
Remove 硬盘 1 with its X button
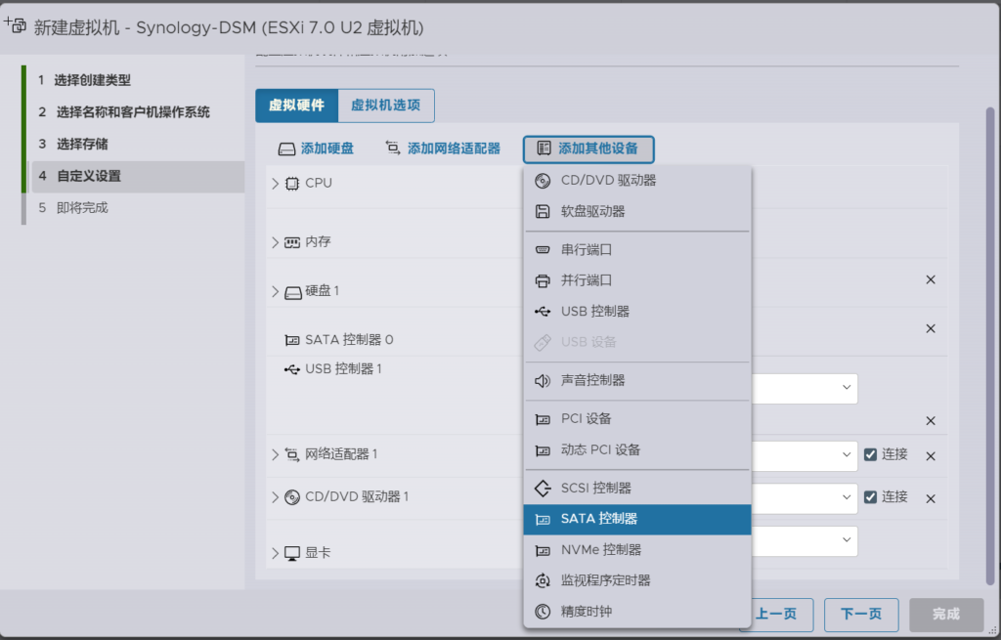(x=931, y=279)
